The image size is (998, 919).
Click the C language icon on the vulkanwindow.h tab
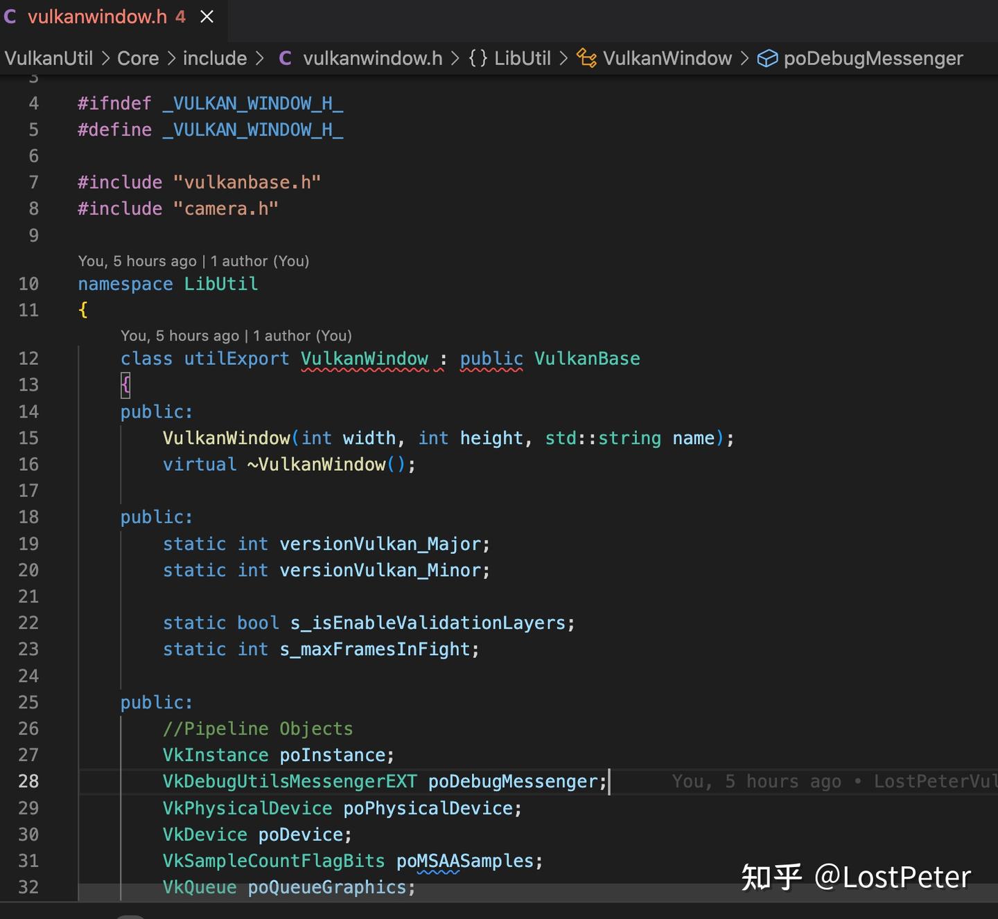(x=10, y=17)
